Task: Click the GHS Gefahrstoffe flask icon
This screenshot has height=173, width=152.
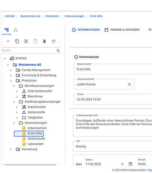Action: [24, 91]
